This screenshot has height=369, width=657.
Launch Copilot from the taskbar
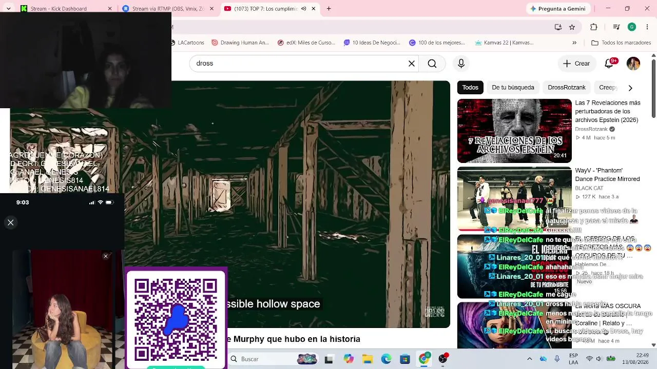coord(349,359)
